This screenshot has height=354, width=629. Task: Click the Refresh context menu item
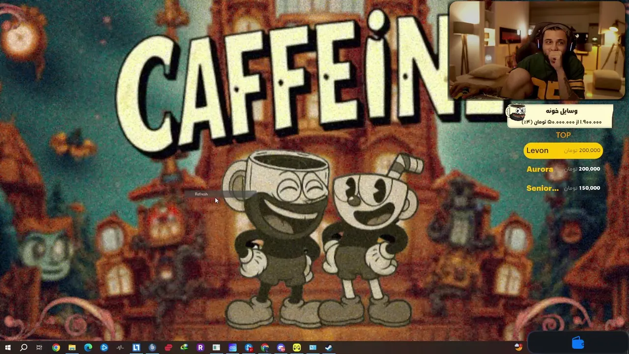[x=221, y=194]
